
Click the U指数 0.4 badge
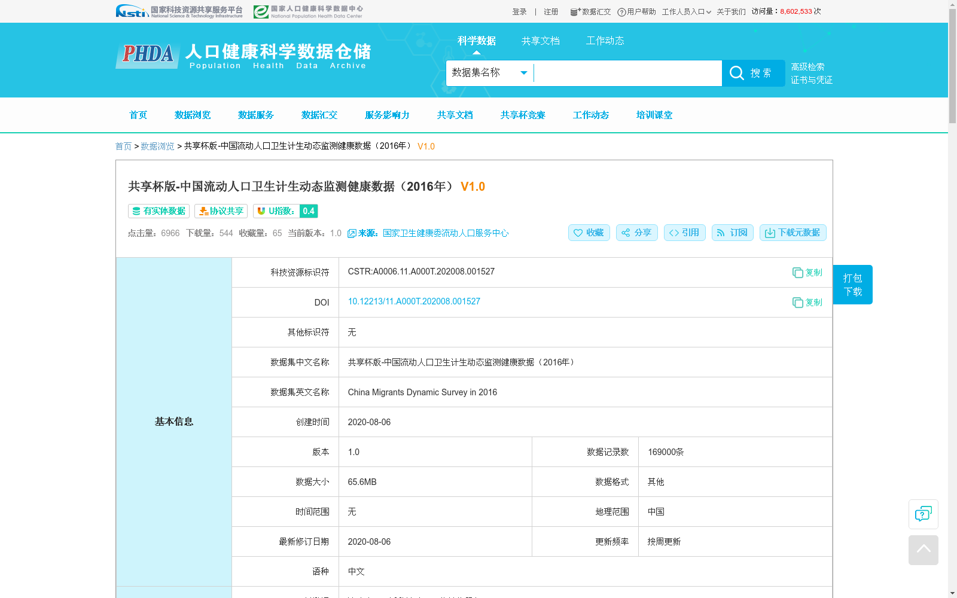click(285, 211)
